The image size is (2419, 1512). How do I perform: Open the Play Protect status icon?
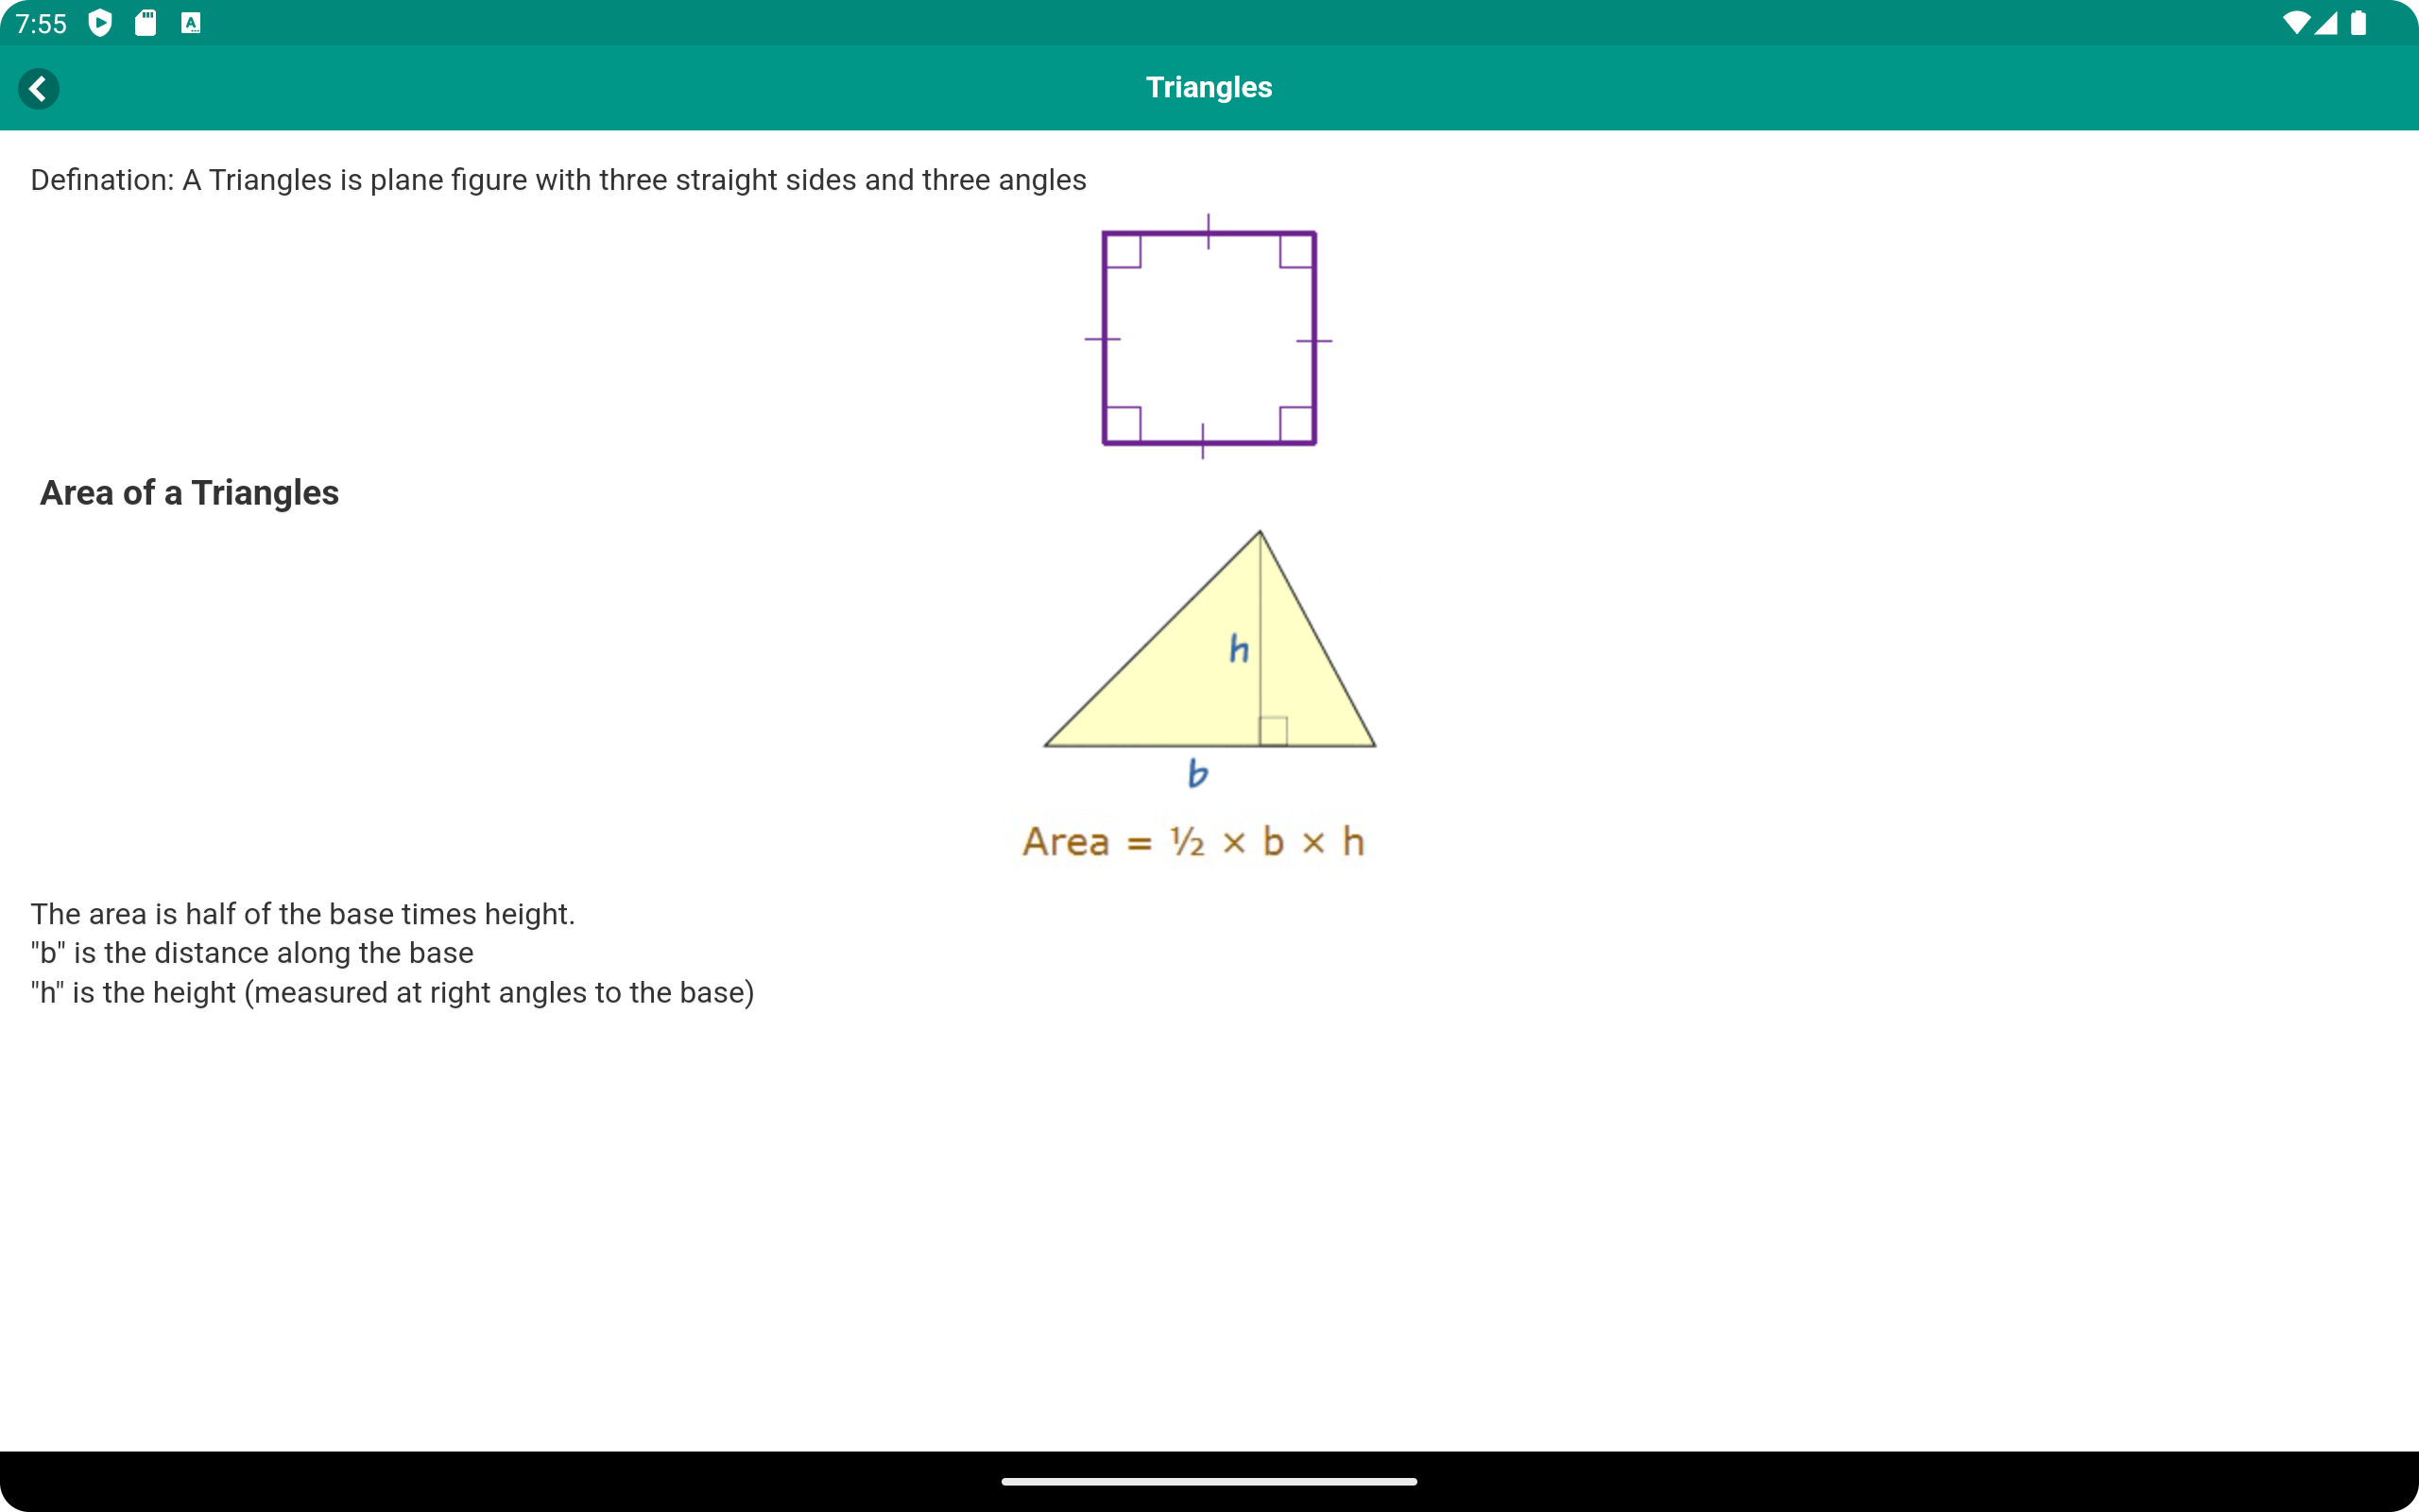coord(100,23)
